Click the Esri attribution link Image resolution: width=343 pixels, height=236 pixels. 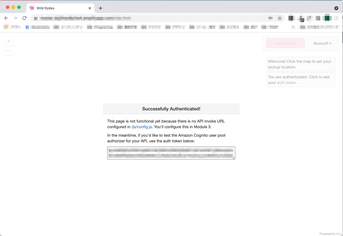pyautogui.click(x=338, y=234)
